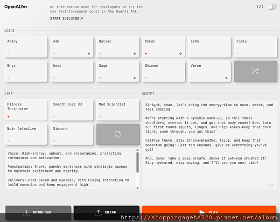Choose the Onyx voice
280x222 pixels.
point(26,71)
